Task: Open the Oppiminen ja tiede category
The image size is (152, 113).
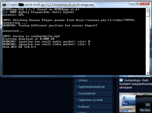Action: click(93, 100)
